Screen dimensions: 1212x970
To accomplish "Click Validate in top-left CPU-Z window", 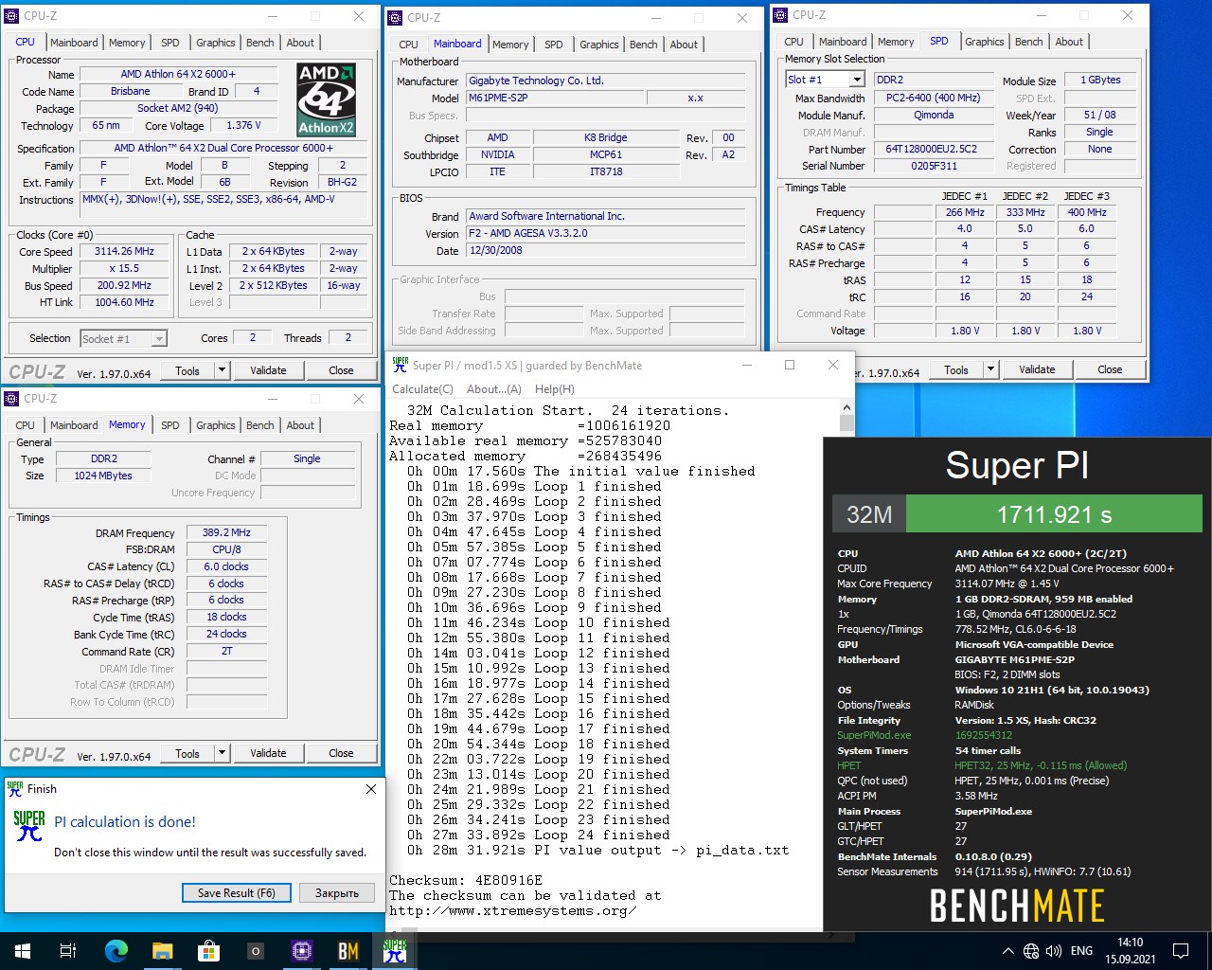I will click(x=268, y=370).
